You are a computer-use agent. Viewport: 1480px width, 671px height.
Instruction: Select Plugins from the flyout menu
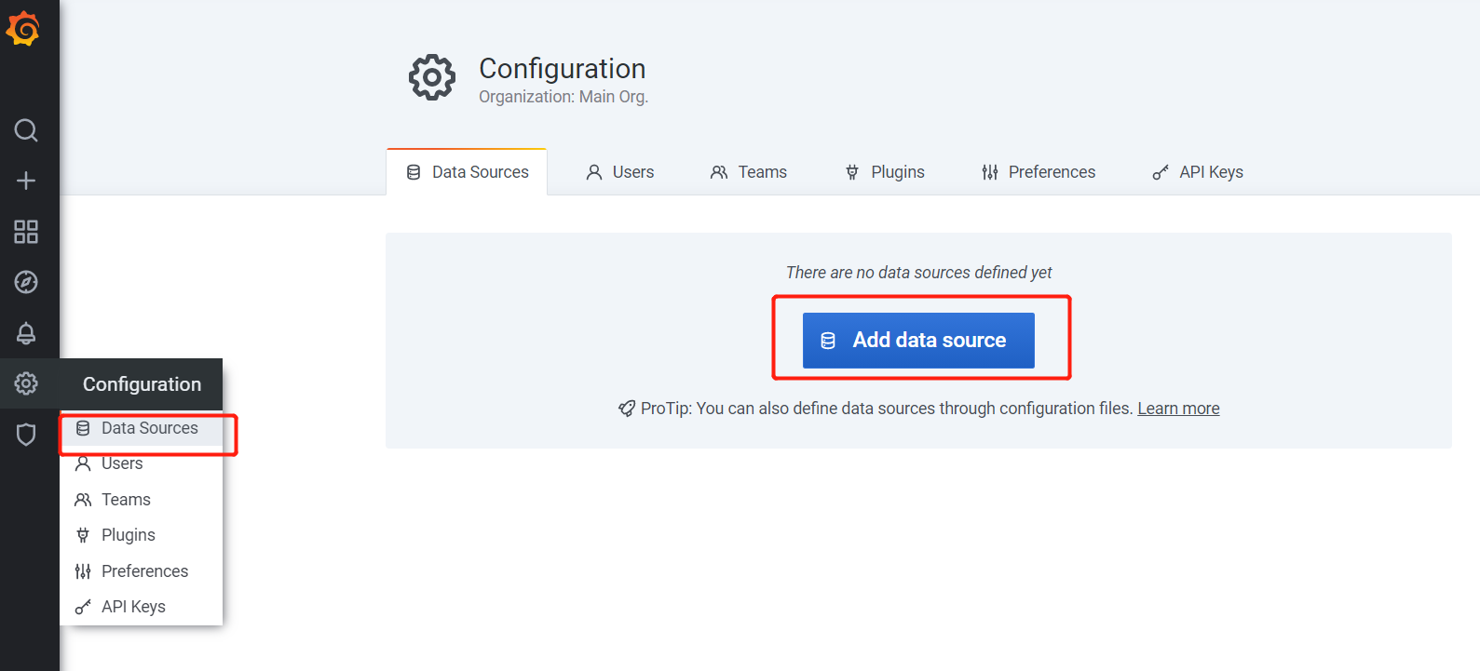(x=128, y=535)
